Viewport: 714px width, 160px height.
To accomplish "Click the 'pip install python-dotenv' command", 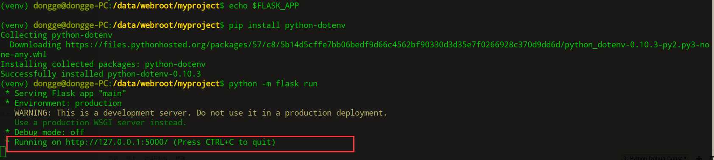I will (287, 25).
